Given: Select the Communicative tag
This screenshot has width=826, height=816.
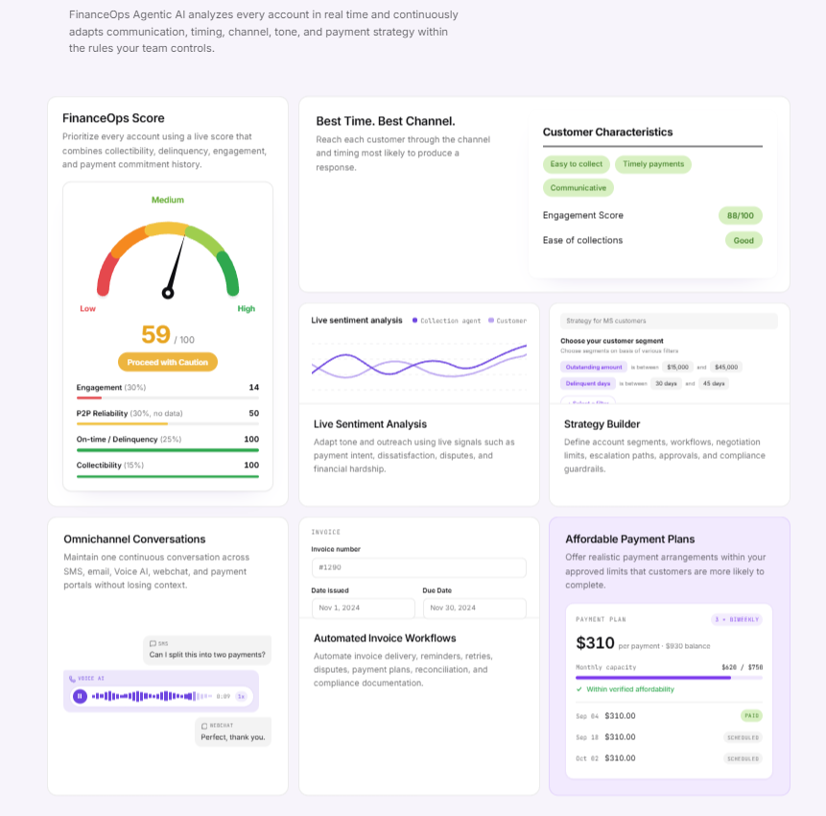Looking at the screenshot, I should (x=578, y=187).
